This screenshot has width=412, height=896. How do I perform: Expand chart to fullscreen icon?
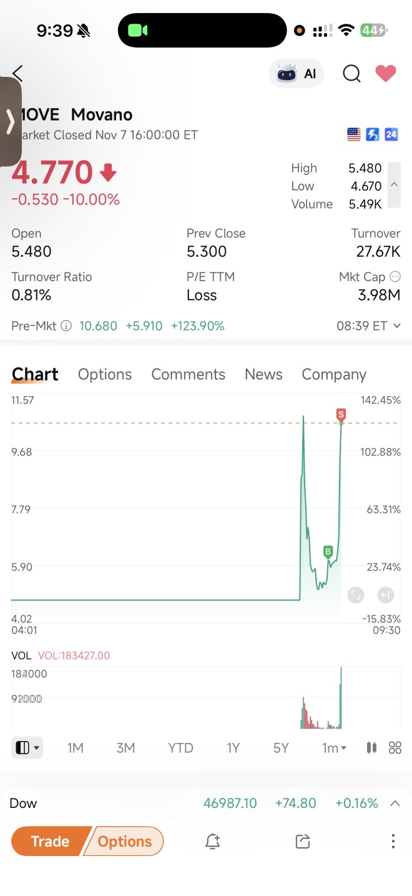pyautogui.click(x=355, y=595)
